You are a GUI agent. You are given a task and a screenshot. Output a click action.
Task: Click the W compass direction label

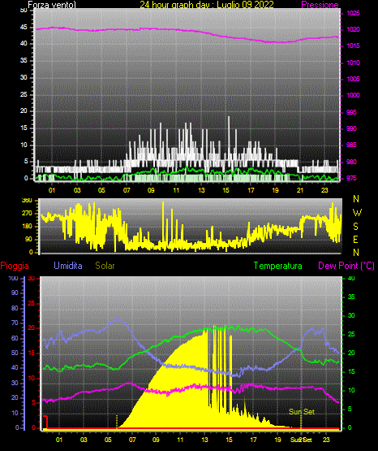(357, 213)
